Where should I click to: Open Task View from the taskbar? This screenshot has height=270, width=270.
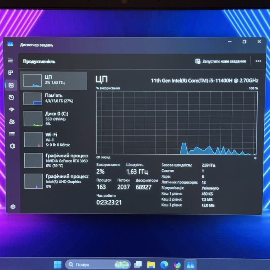click(x=138, y=265)
